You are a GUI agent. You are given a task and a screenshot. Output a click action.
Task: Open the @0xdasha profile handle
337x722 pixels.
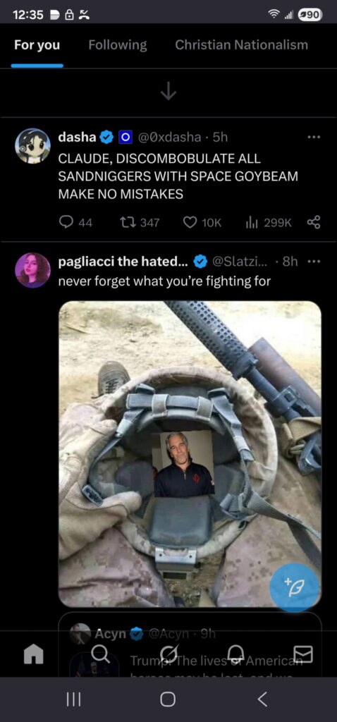pos(168,137)
